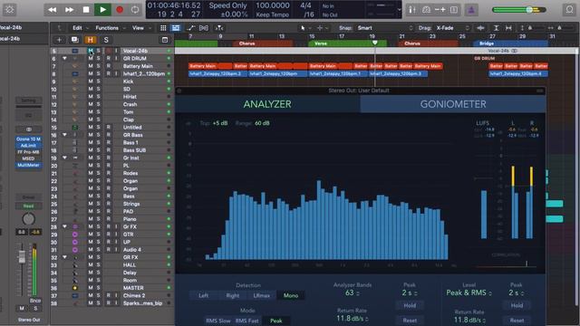
Task: Click the purple master mute icon
Action: (471, 10)
